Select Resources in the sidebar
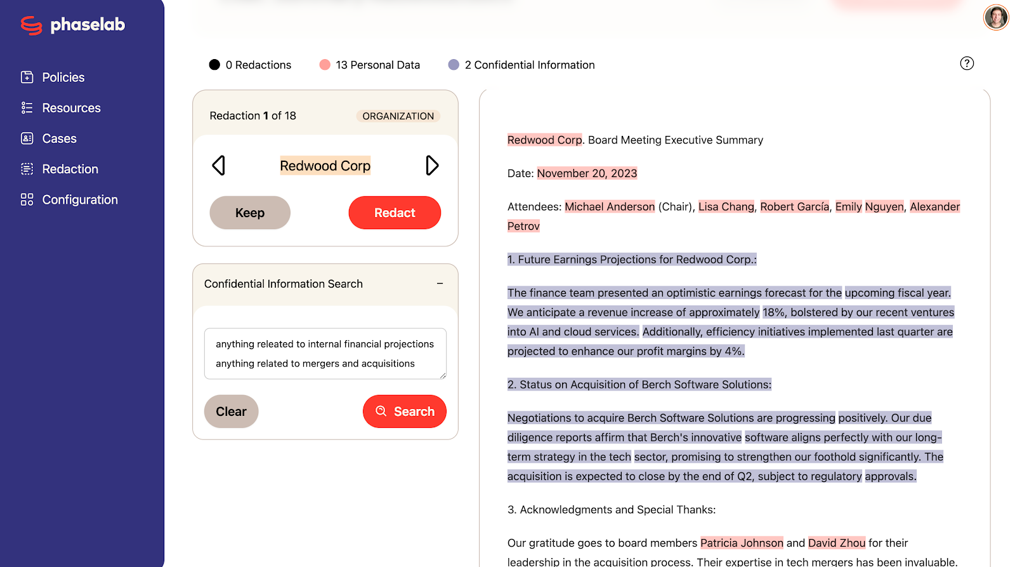 [x=71, y=108]
